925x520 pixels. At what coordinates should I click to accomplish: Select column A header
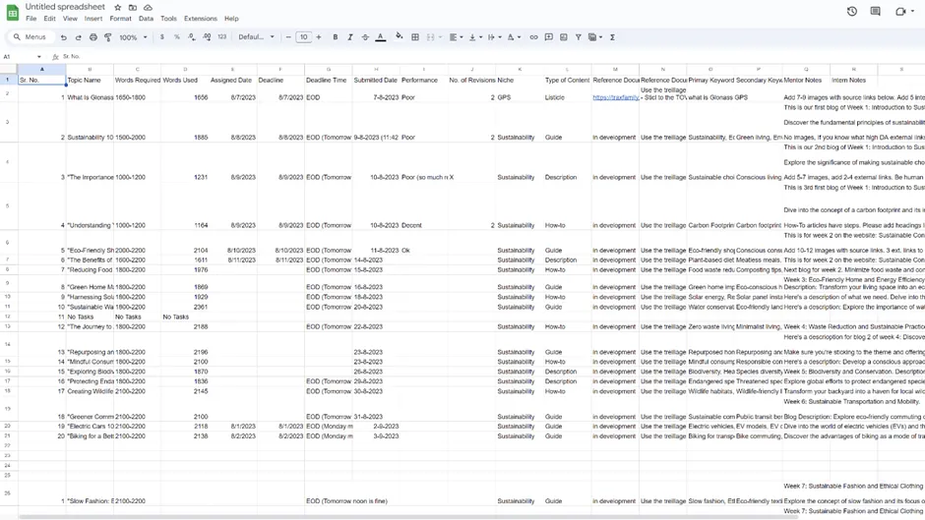click(42, 69)
